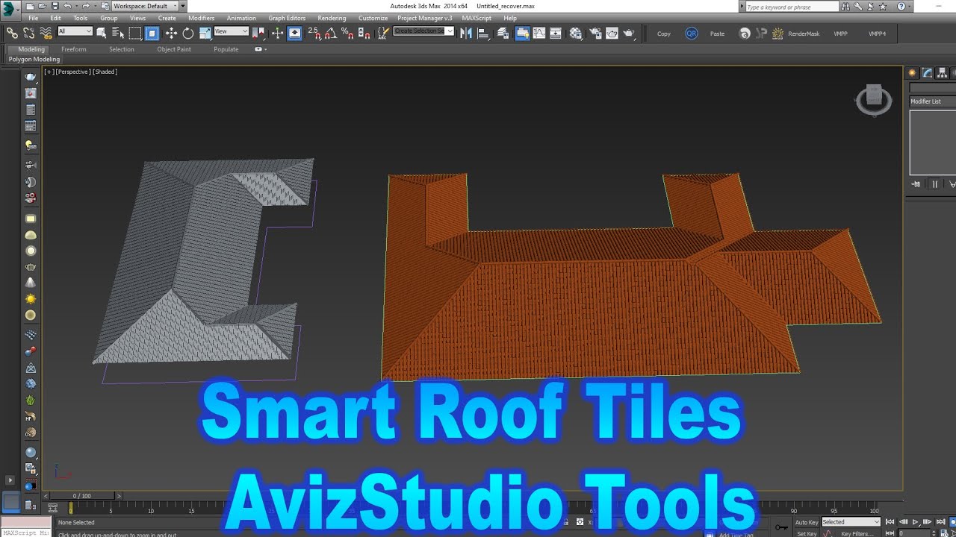Click the QR circular icon

692,34
